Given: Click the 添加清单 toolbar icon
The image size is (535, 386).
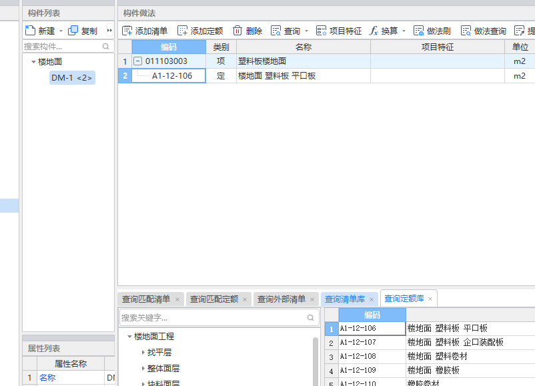Looking at the screenshot, I should coord(127,31).
